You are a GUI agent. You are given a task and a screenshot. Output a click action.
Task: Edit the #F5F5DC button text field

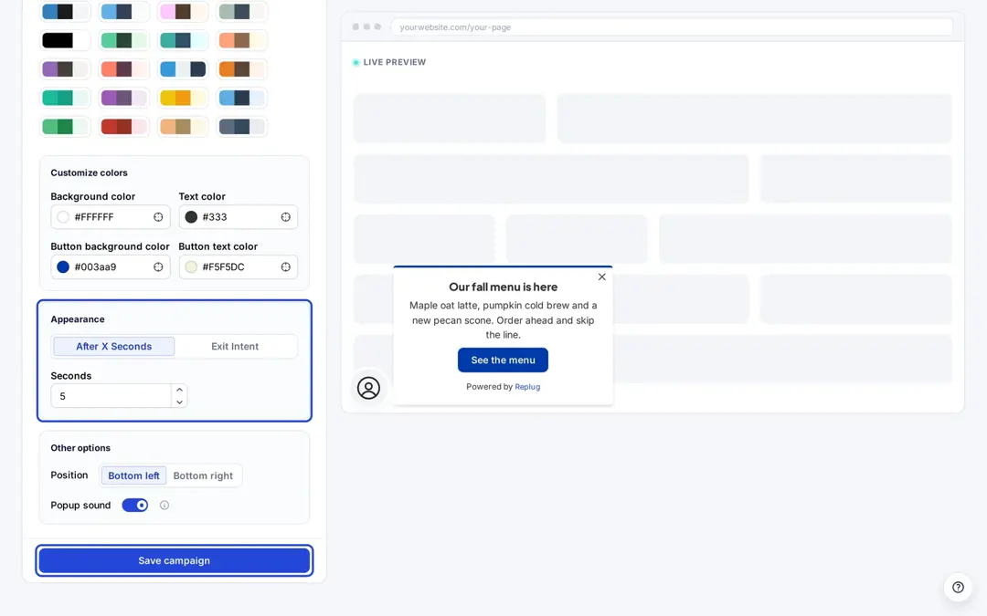[238, 267]
